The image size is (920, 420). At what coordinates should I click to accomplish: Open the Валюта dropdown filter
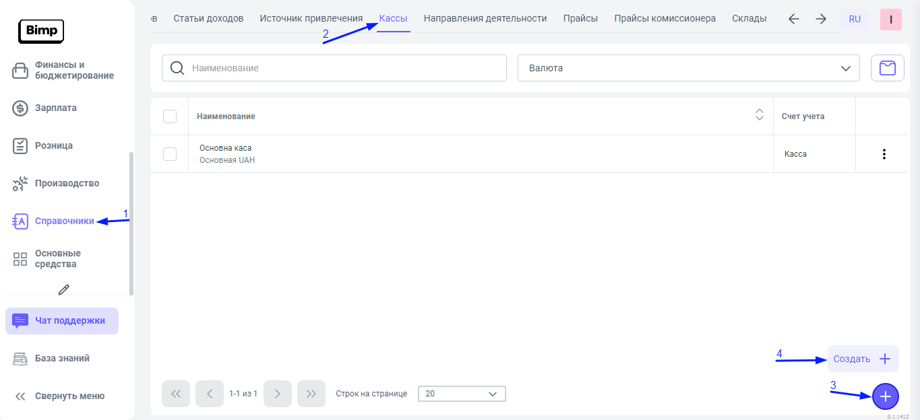688,68
